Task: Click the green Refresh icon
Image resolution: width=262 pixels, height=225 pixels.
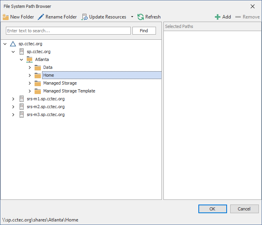Action: (141, 17)
